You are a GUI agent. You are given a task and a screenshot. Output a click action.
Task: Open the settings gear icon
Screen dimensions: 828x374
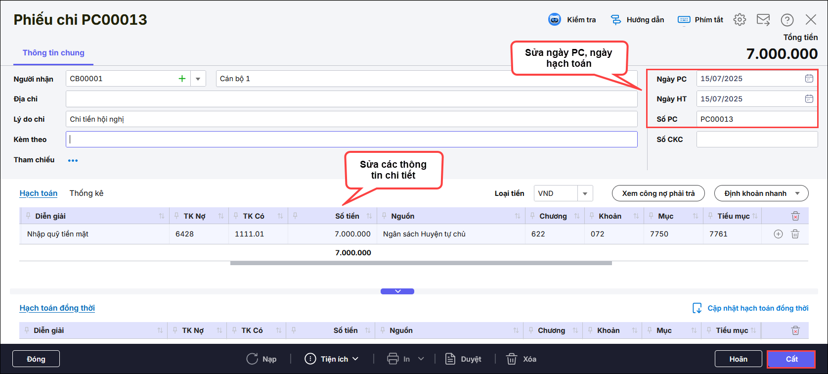[740, 20]
